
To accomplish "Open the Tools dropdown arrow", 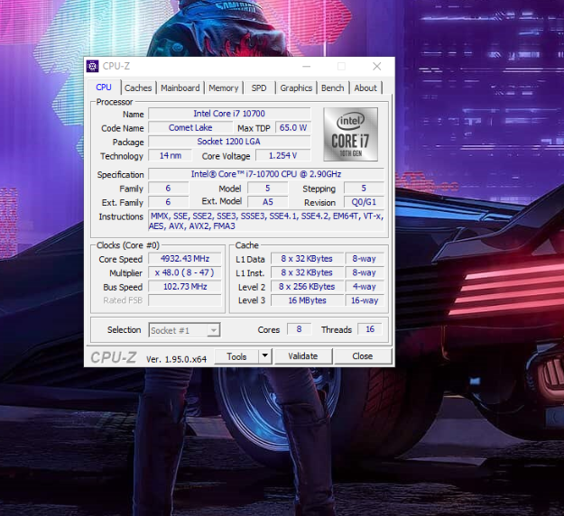I will (x=265, y=356).
